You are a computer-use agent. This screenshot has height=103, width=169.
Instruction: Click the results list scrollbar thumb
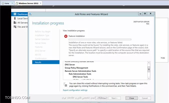pos(149,69)
